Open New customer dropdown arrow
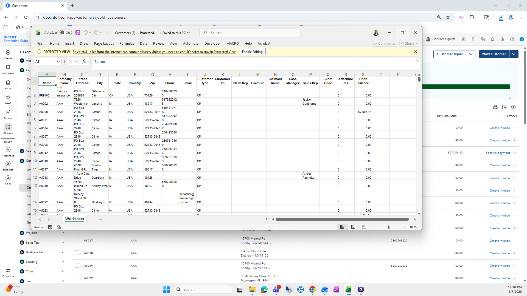 [x=514, y=54]
